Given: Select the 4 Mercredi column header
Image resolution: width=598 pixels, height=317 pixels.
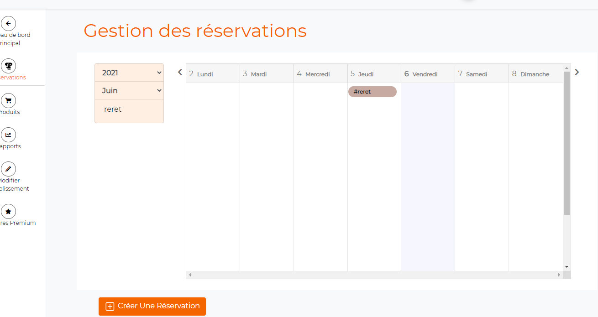Looking at the screenshot, I should [x=320, y=74].
